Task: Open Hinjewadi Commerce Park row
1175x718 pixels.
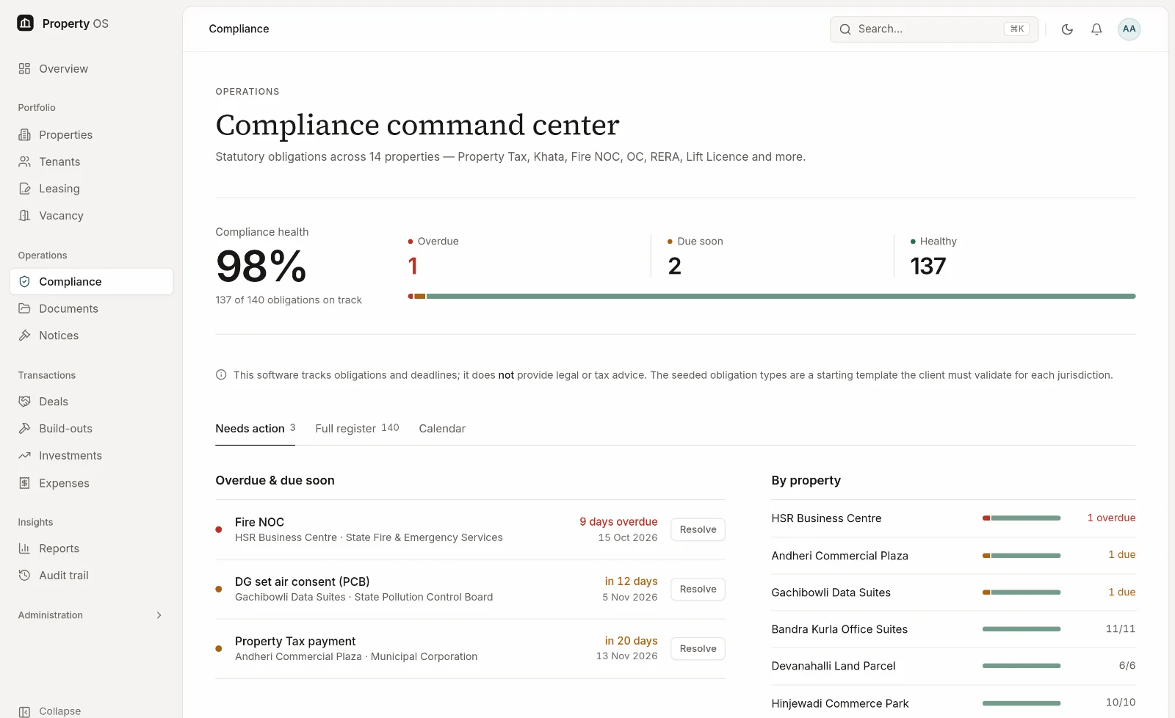Action: 953,703
